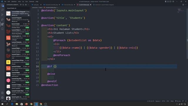Open the Selection menu

point(14,1)
